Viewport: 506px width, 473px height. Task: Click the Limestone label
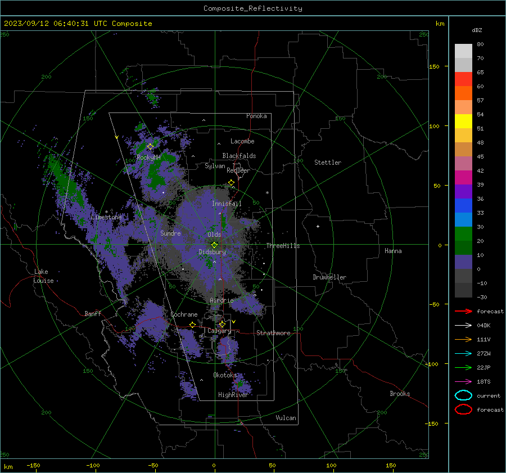click(x=106, y=217)
